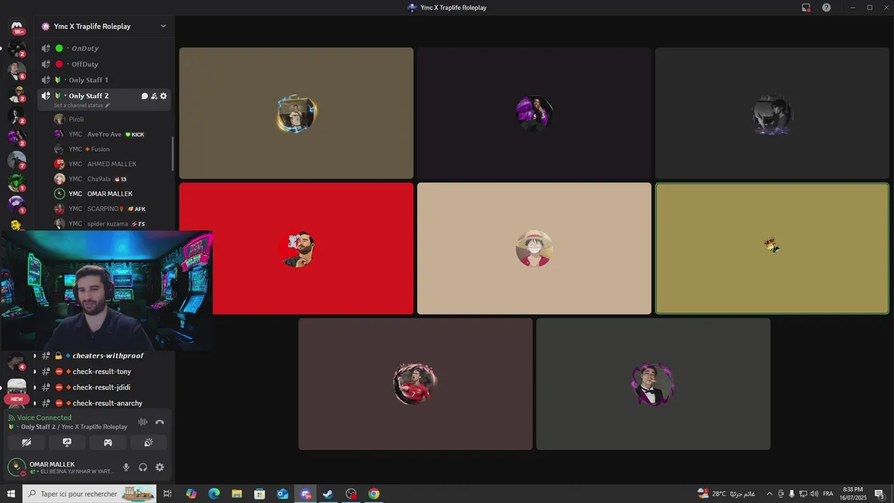Screen dimensions: 894x503
Task: Open server with 7 notification badge
Action: [x=17, y=160]
